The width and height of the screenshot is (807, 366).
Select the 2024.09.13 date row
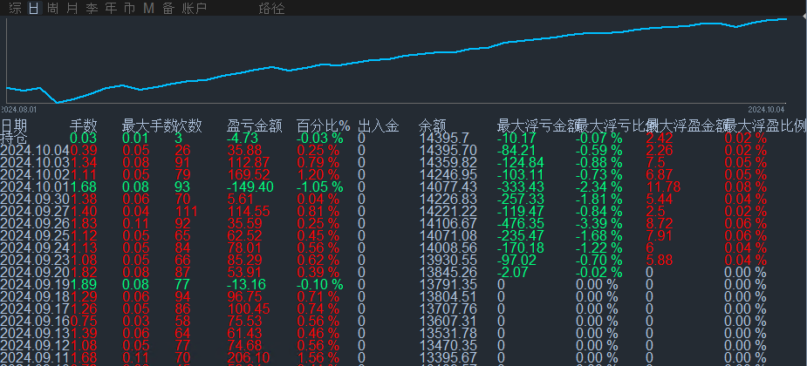pos(403,333)
